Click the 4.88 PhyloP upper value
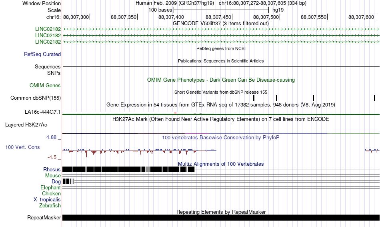380x227 pixels. pyautogui.click(x=51, y=137)
